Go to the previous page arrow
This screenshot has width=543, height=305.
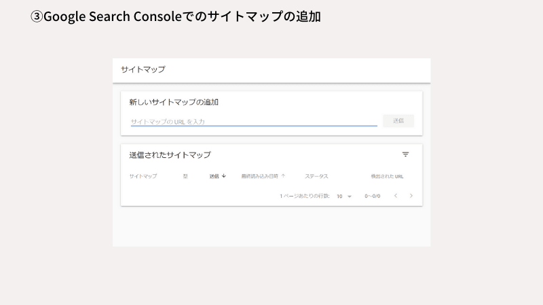(x=396, y=196)
